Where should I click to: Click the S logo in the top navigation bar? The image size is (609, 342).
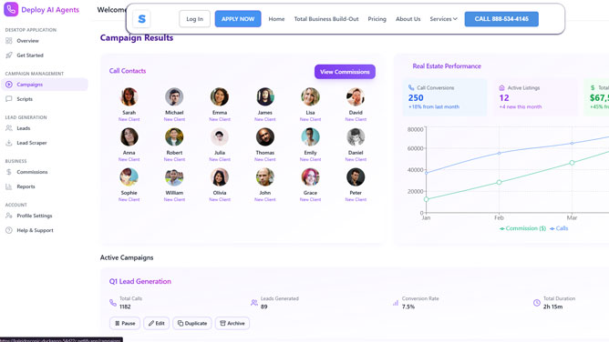point(141,18)
